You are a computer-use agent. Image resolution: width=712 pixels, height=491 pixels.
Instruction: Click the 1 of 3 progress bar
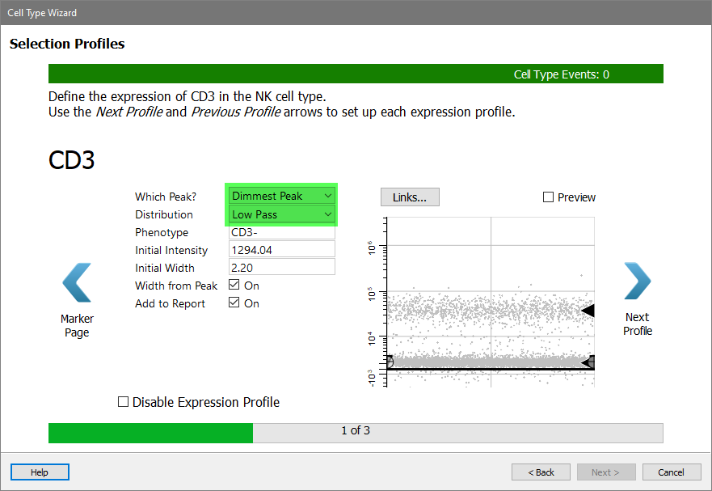click(356, 431)
